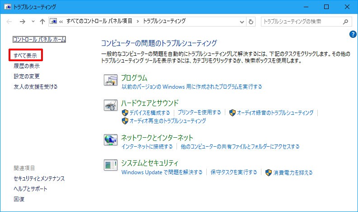Click the breadcrumb chevron before トラブルシューティング
This screenshot has height=212, width=358.
138,22
